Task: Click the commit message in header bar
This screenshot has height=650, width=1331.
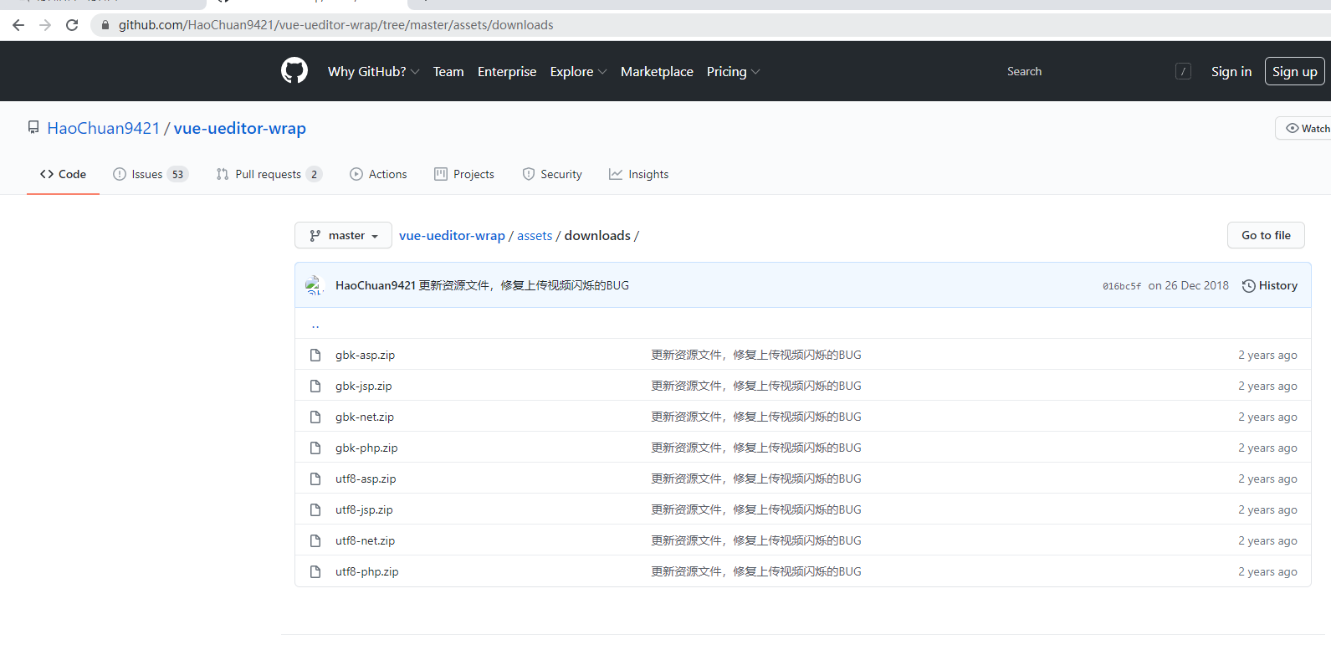Action: pyautogui.click(x=524, y=285)
